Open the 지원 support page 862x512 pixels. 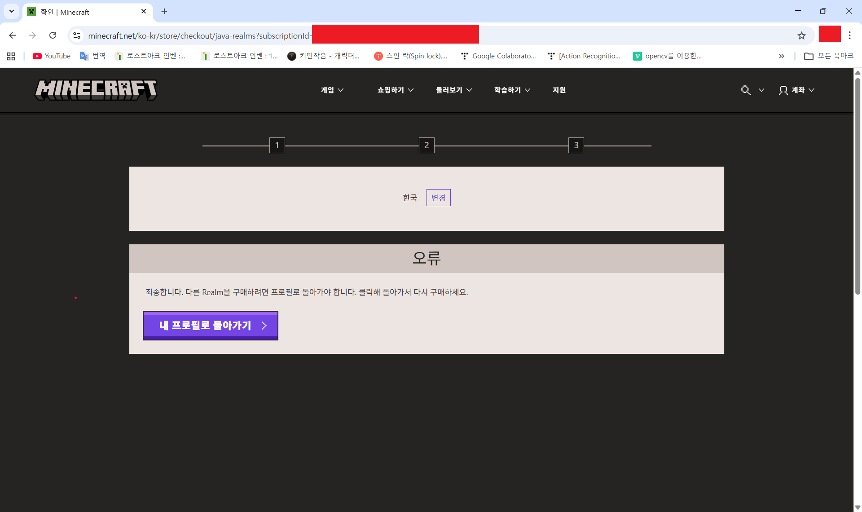pyautogui.click(x=559, y=90)
